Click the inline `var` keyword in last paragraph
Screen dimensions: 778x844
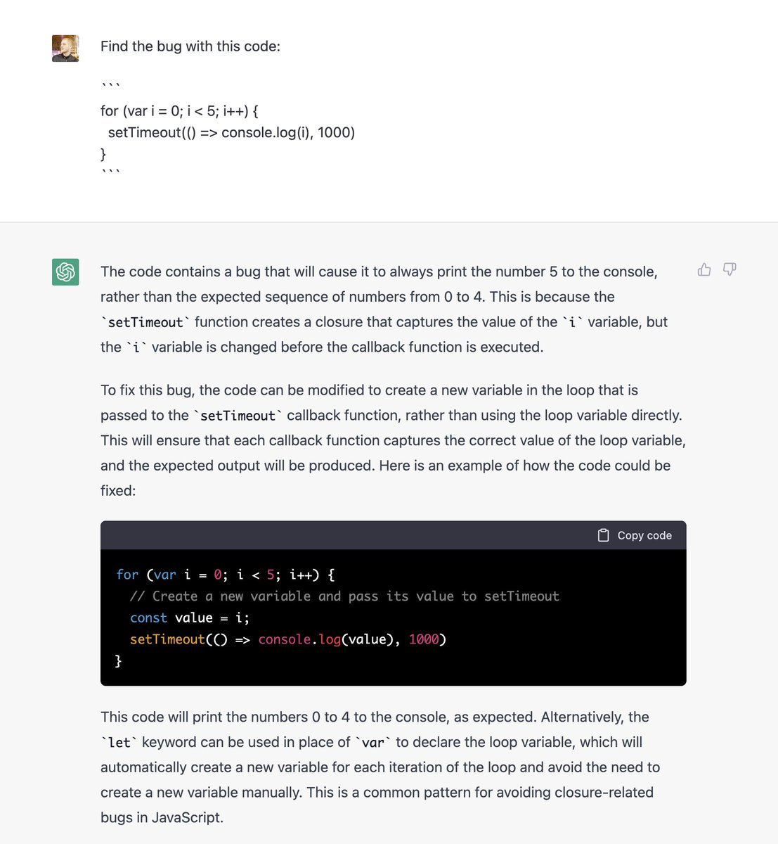point(373,743)
